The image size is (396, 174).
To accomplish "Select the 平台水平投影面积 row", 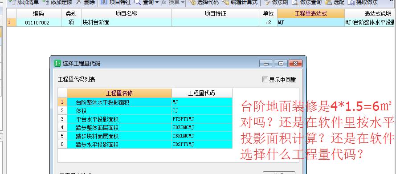I will [x=119, y=119].
